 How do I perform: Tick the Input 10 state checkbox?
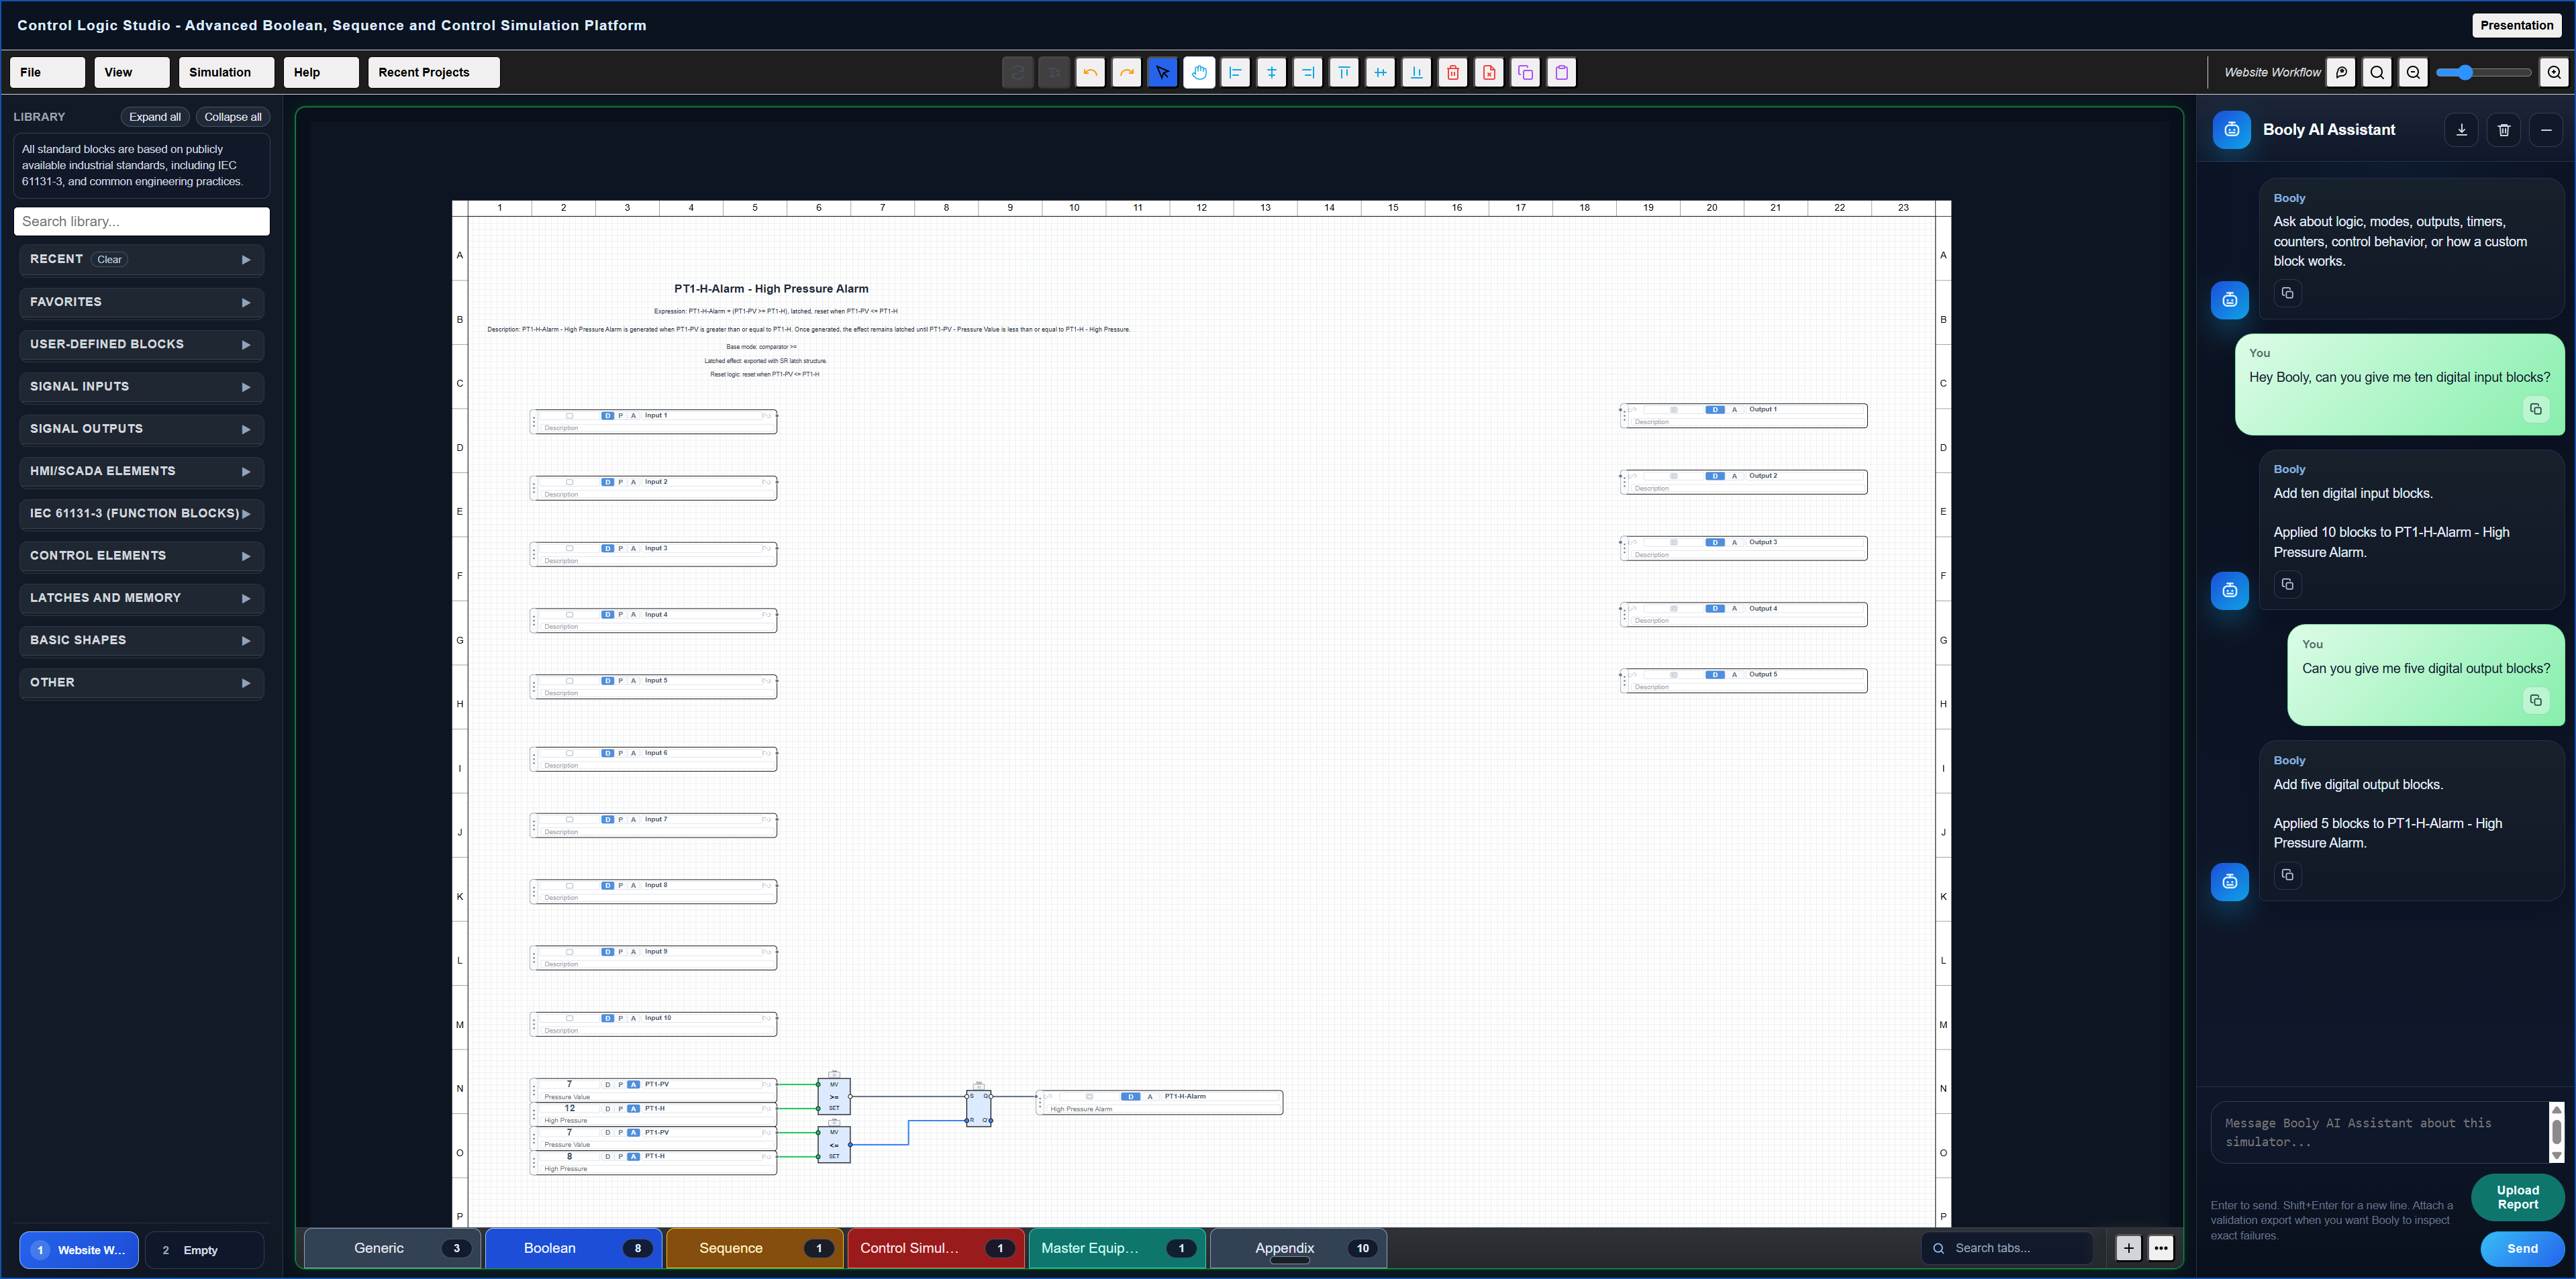click(570, 1018)
